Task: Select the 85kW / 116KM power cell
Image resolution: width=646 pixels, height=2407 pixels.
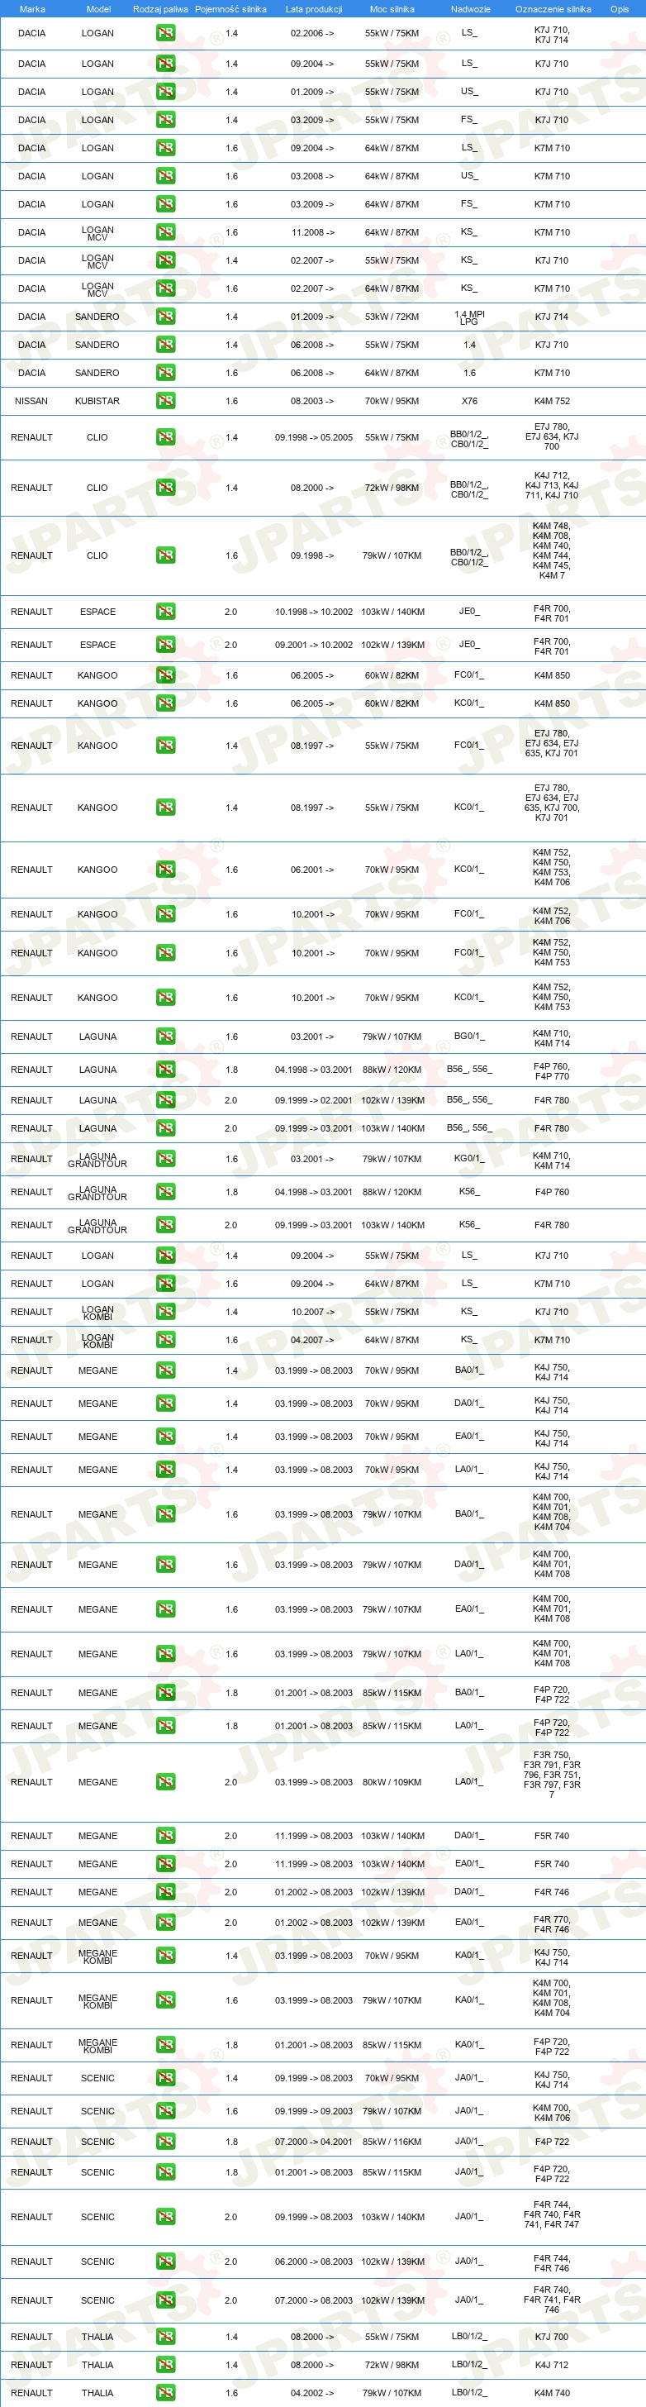Action: coord(392,2142)
